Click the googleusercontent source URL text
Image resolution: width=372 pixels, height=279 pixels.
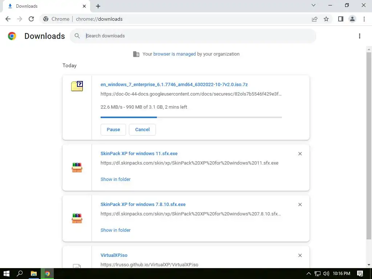(191, 94)
